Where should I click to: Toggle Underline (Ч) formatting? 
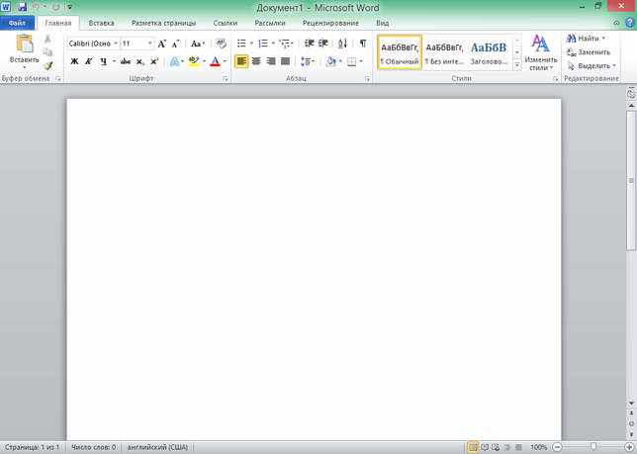coord(103,61)
